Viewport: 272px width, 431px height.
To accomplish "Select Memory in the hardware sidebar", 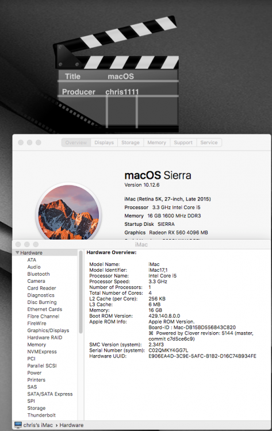I will 37,344.
